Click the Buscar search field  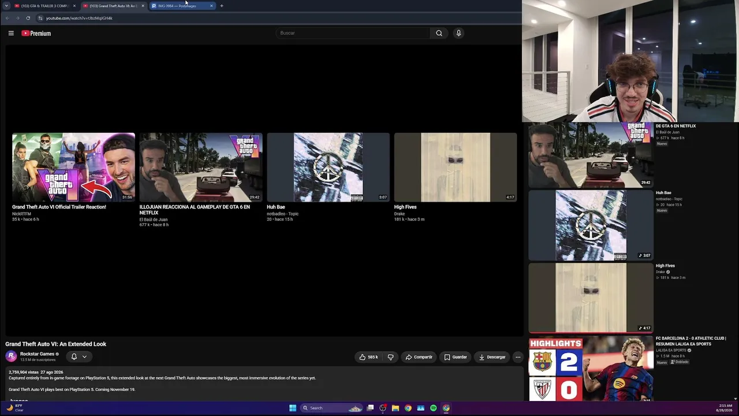coord(353,33)
